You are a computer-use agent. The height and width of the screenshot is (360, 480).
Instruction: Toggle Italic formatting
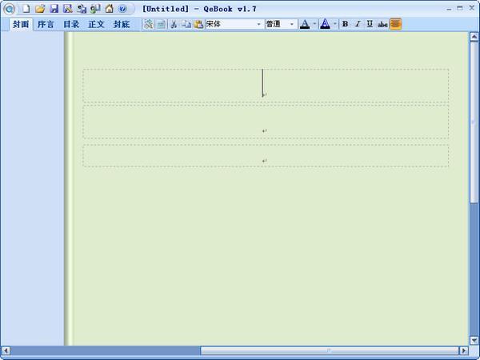tap(358, 24)
